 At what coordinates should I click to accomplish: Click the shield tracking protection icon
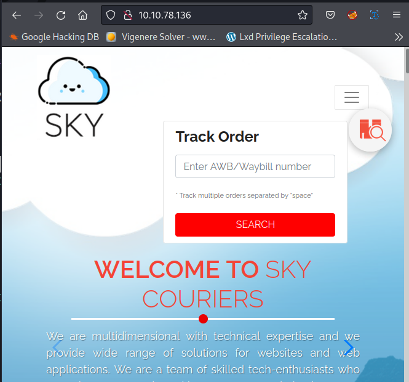(x=111, y=15)
